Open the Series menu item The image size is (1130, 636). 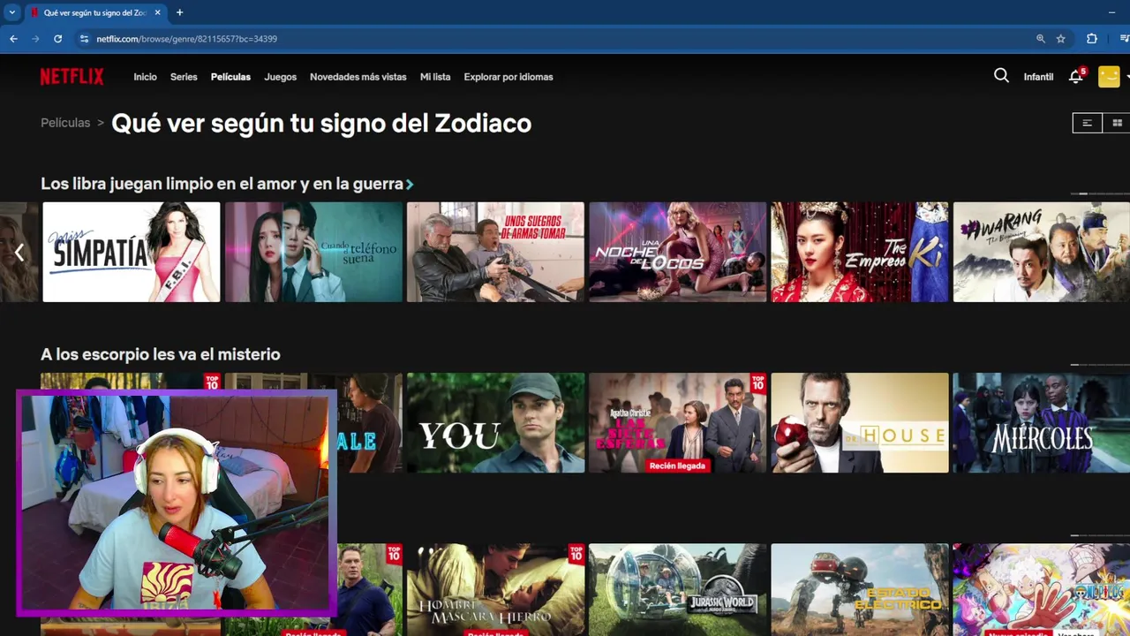pyautogui.click(x=184, y=77)
